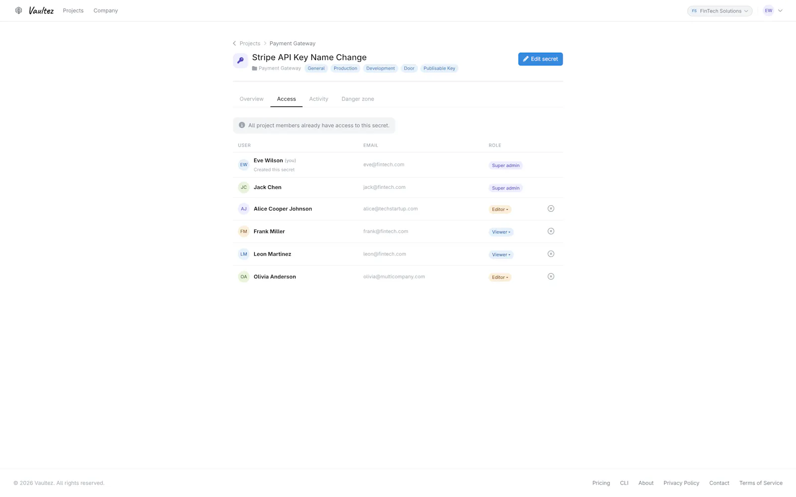Switch to the Activity tab

point(318,99)
